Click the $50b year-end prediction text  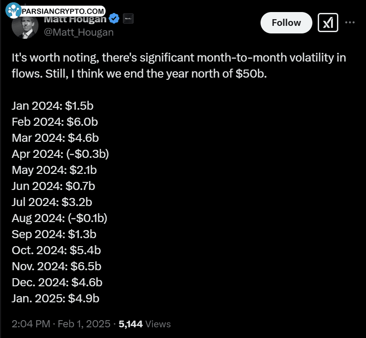point(251,74)
